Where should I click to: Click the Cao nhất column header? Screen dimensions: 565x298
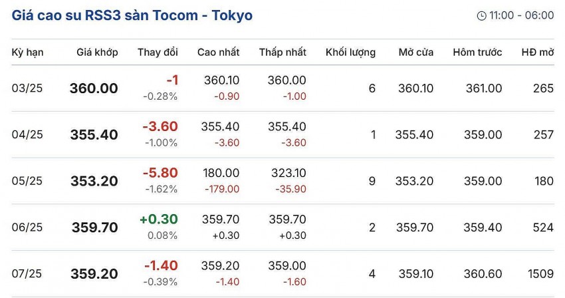(218, 52)
